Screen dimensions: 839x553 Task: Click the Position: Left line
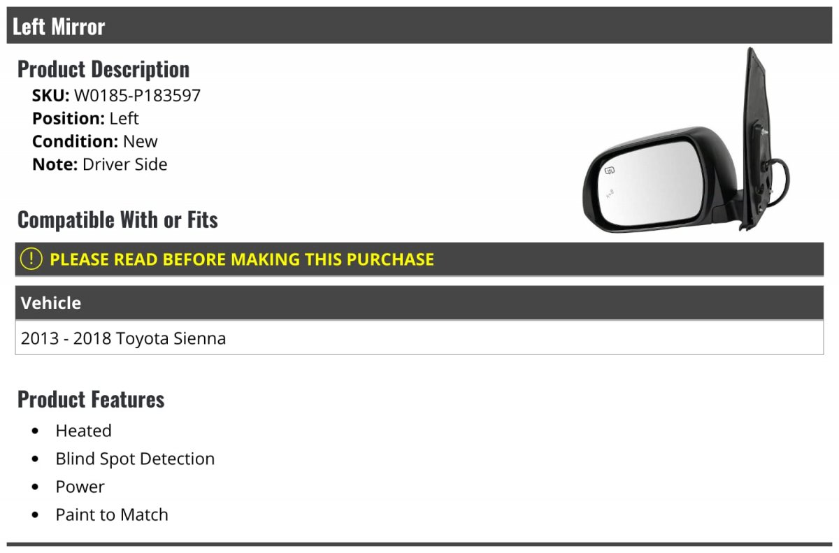pos(85,118)
